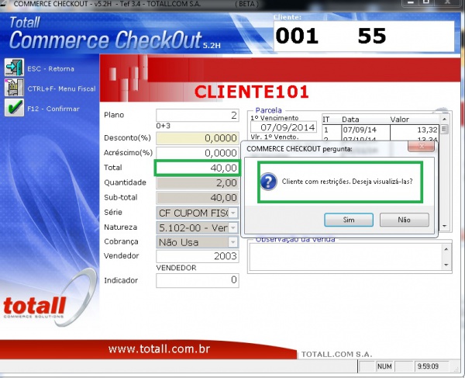Click the TOTALL.COM S.A. footer text
Viewport: 465px width, 378px height.
336,354
